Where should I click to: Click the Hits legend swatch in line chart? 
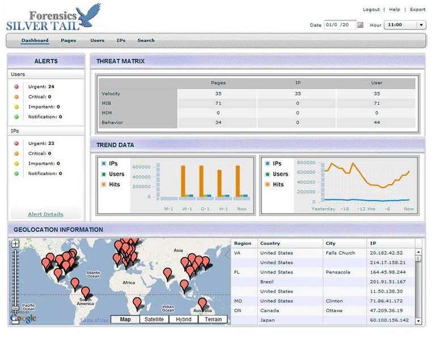pyautogui.click(x=267, y=185)
